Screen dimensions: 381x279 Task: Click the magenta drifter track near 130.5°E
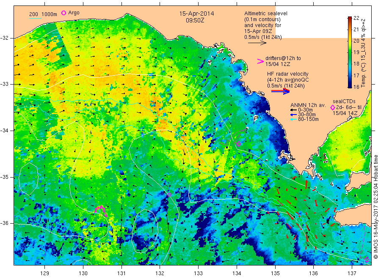pos(101,211)
